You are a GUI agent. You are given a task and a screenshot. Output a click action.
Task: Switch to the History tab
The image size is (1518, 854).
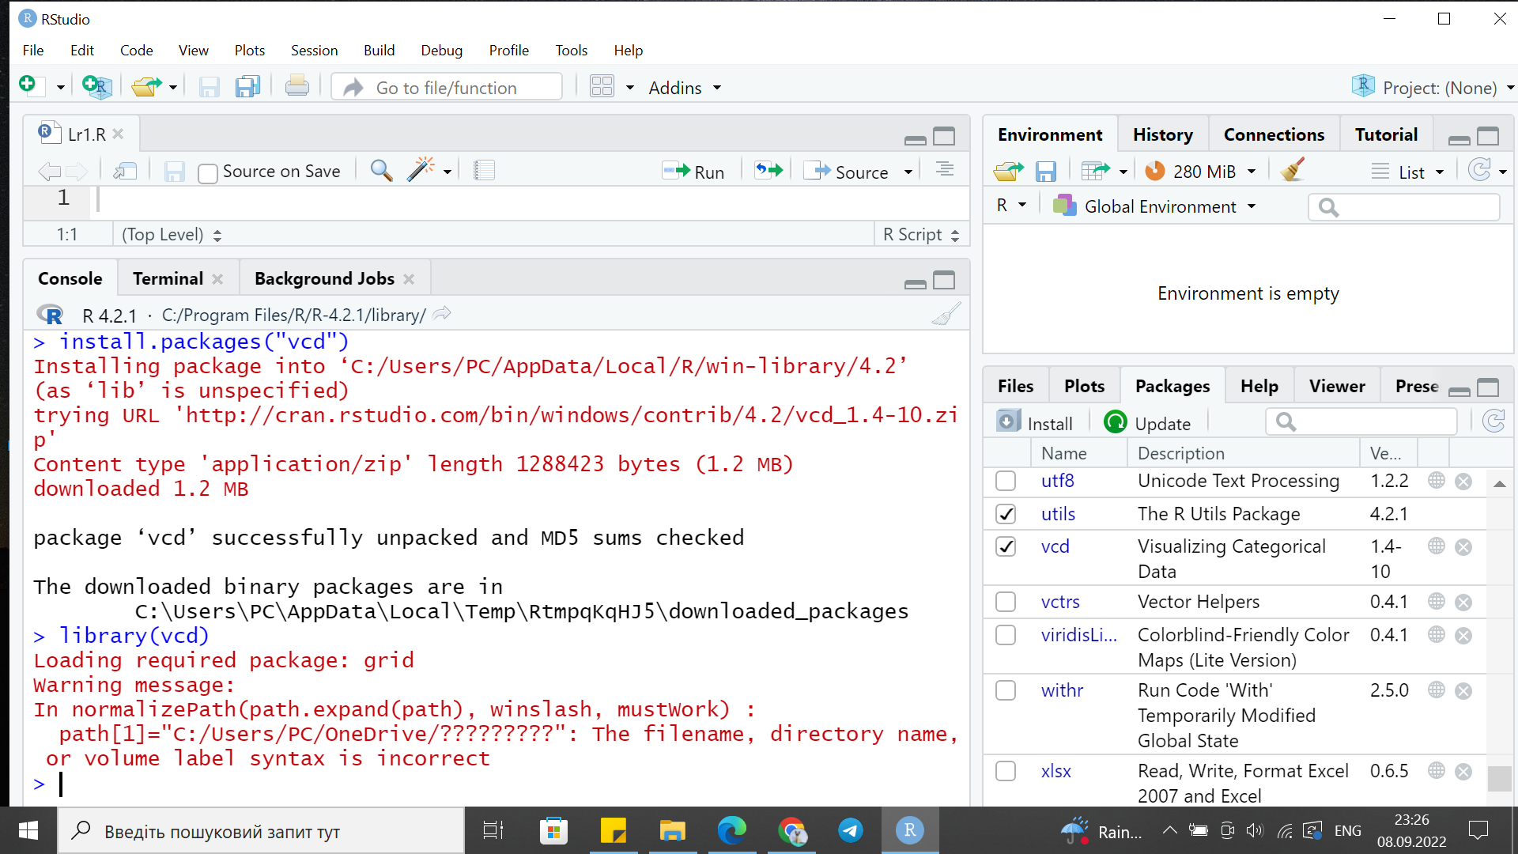[x=1162, y=134]
